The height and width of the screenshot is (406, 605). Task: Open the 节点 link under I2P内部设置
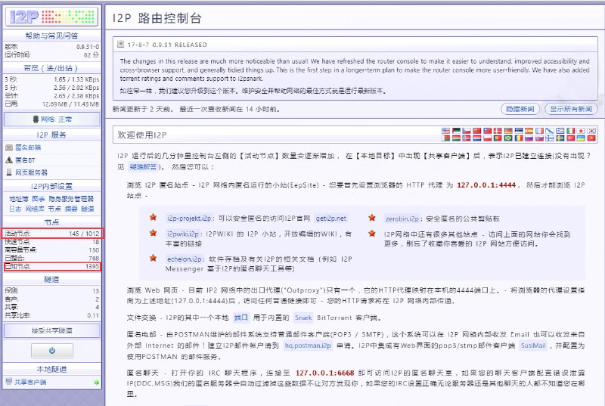pos(54,209)
